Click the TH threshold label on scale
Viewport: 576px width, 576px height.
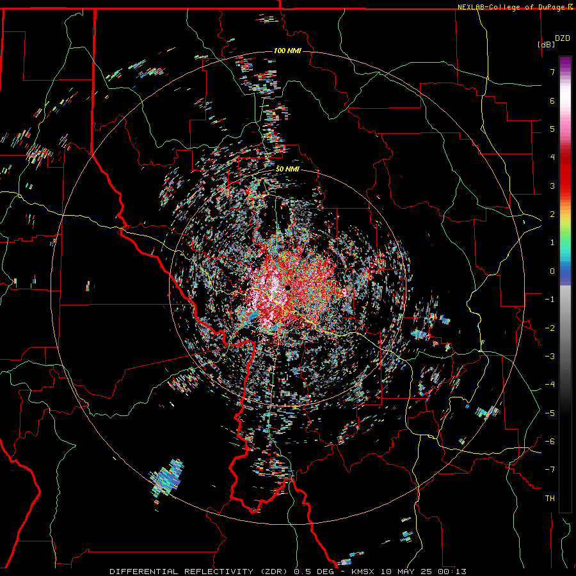[550, 499]
